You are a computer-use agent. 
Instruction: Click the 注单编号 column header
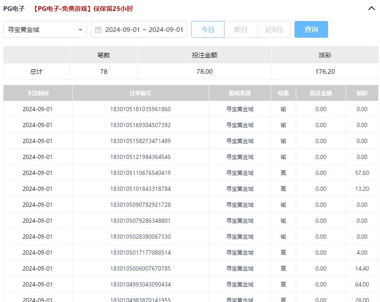point(140,93)
